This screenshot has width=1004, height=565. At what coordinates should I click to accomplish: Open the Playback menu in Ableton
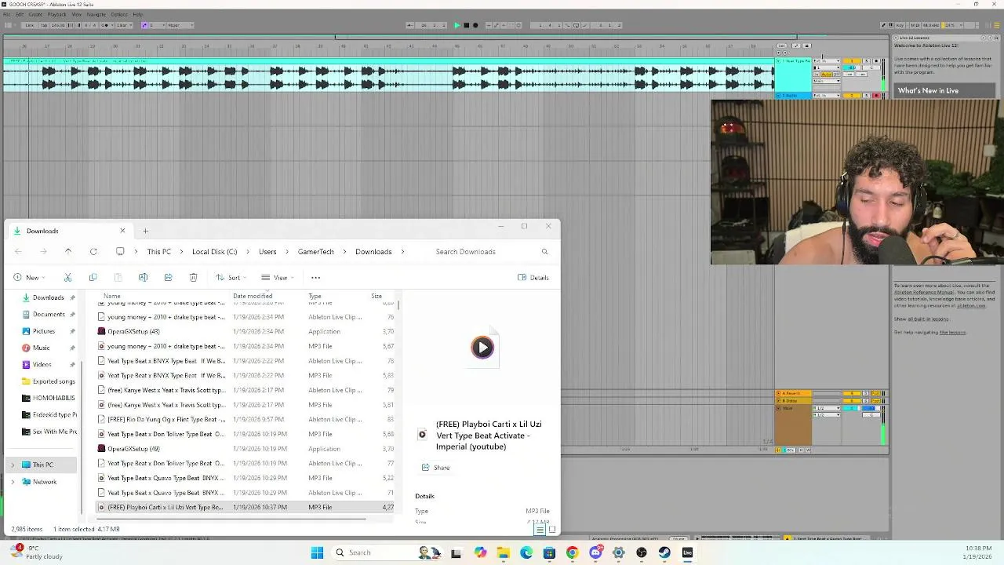56,14
